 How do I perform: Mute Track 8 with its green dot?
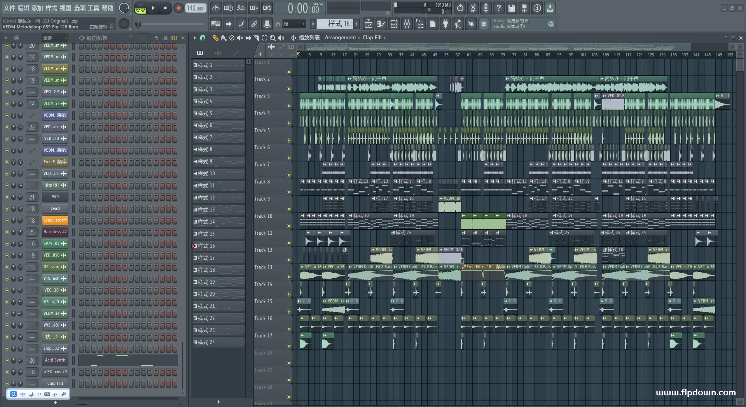(288, 192)
